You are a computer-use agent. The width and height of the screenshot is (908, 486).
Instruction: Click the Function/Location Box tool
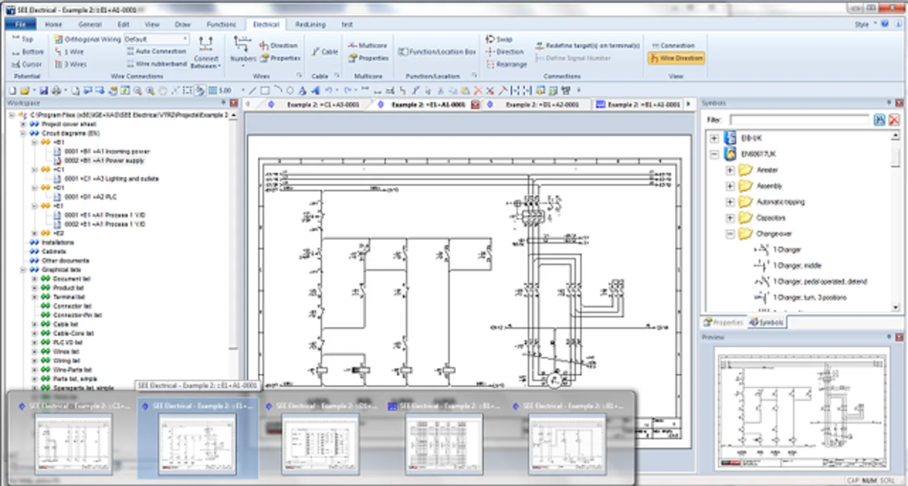(437, 52)
